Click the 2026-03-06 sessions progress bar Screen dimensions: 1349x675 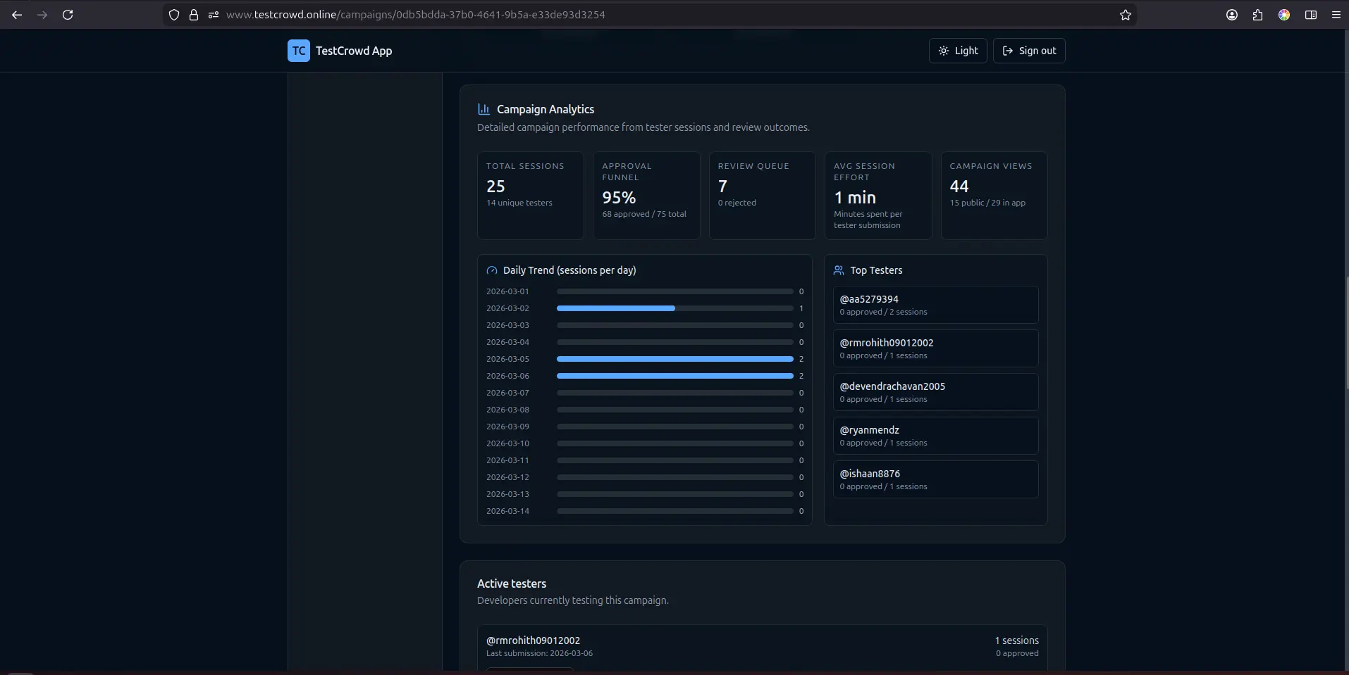click(673, 376)
